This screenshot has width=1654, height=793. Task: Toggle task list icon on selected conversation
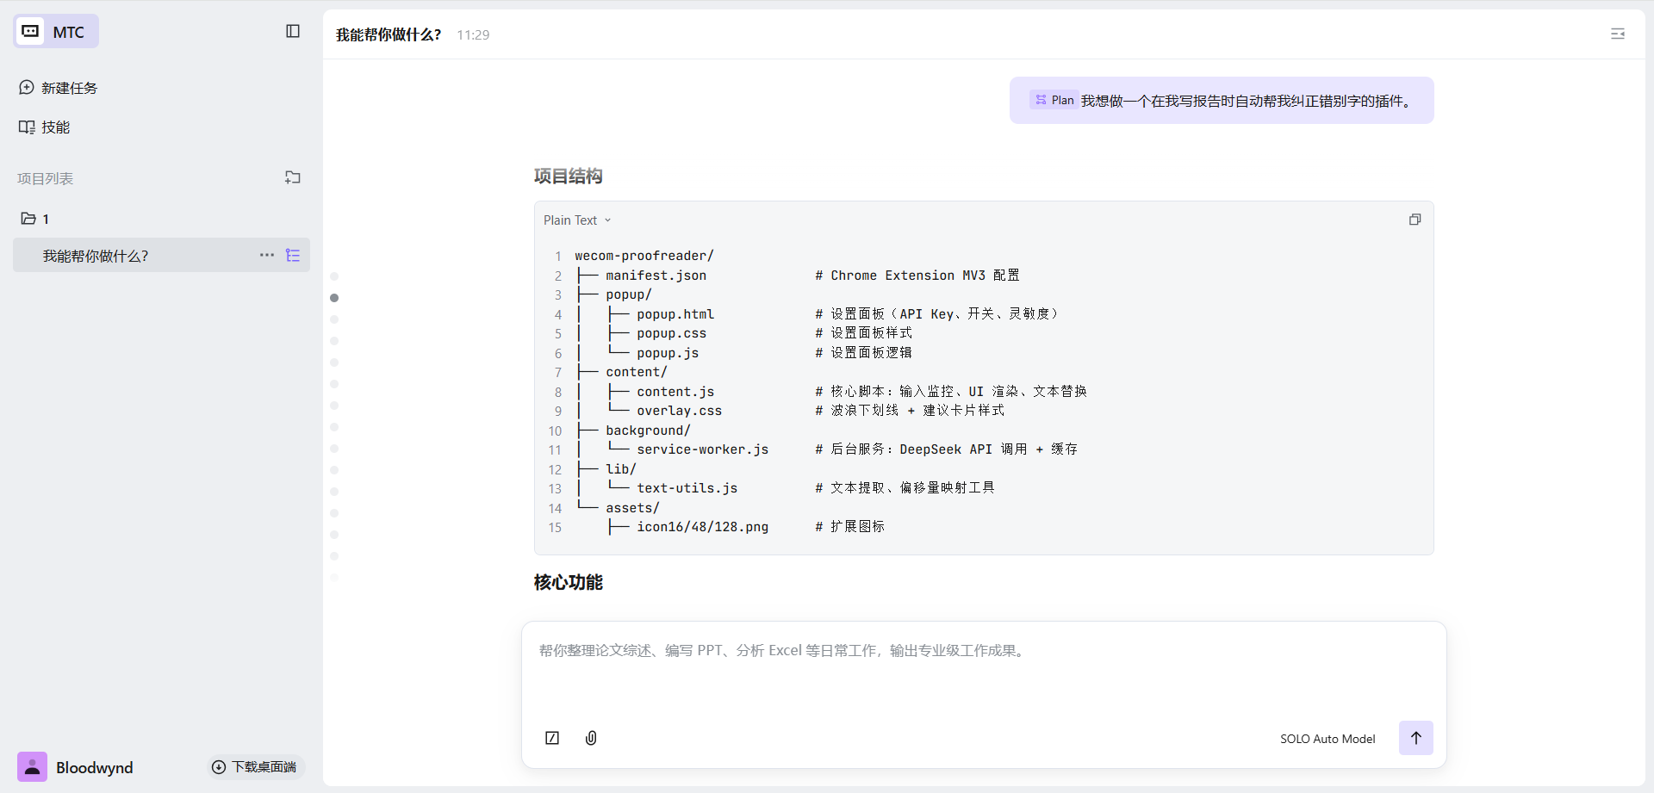tap(293, 256)
